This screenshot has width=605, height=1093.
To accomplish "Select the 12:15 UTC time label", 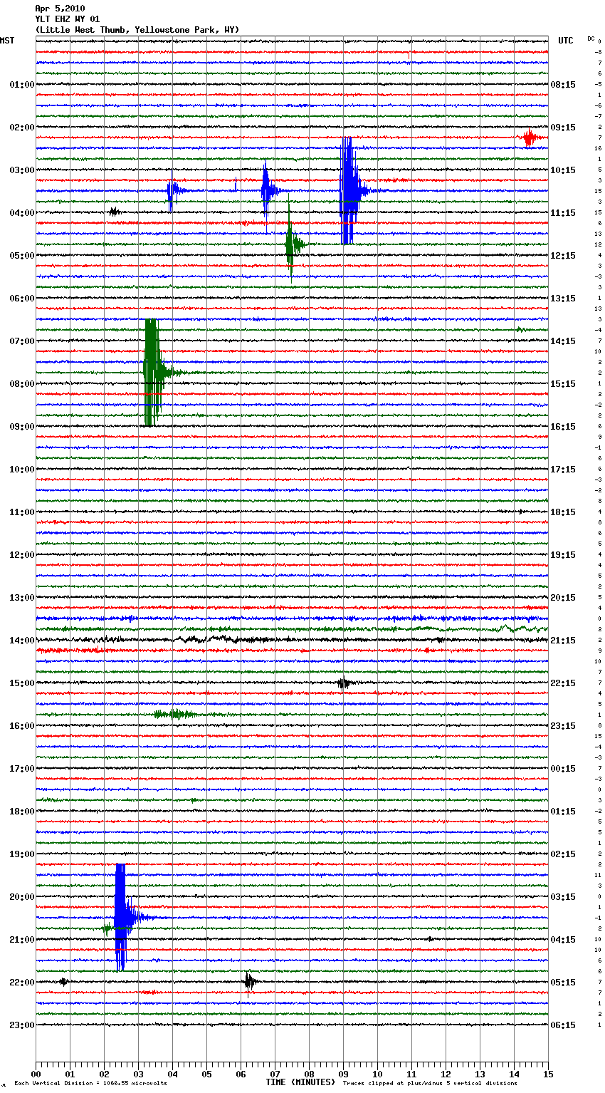I will tap(563, 256).
